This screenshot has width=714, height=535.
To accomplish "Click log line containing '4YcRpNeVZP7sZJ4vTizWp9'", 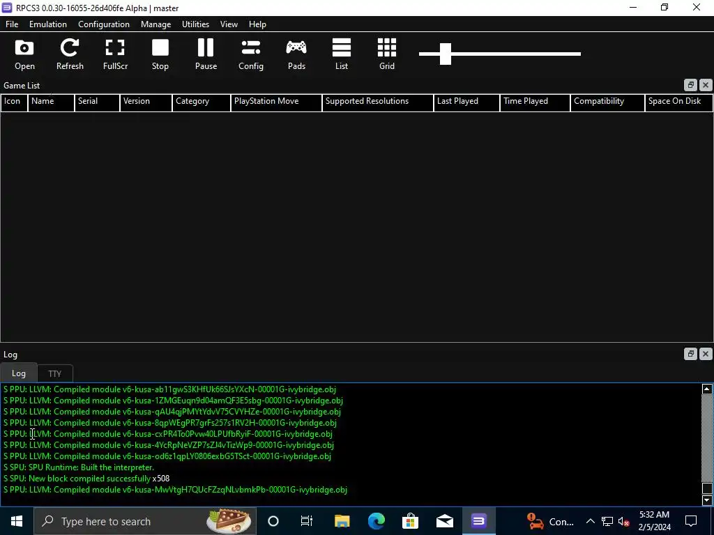I will pos(169,445).
